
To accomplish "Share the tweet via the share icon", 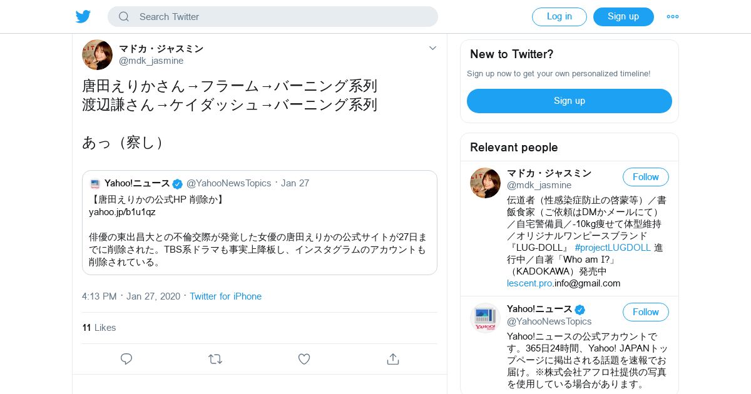I will (x=393, y=359).
